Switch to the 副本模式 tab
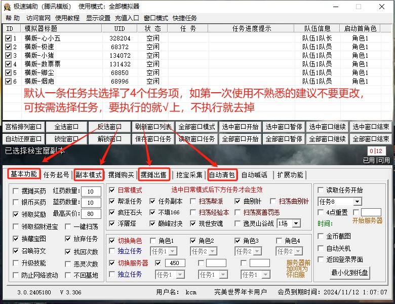Viewport: 395px width, 304px height. (89, 175)
